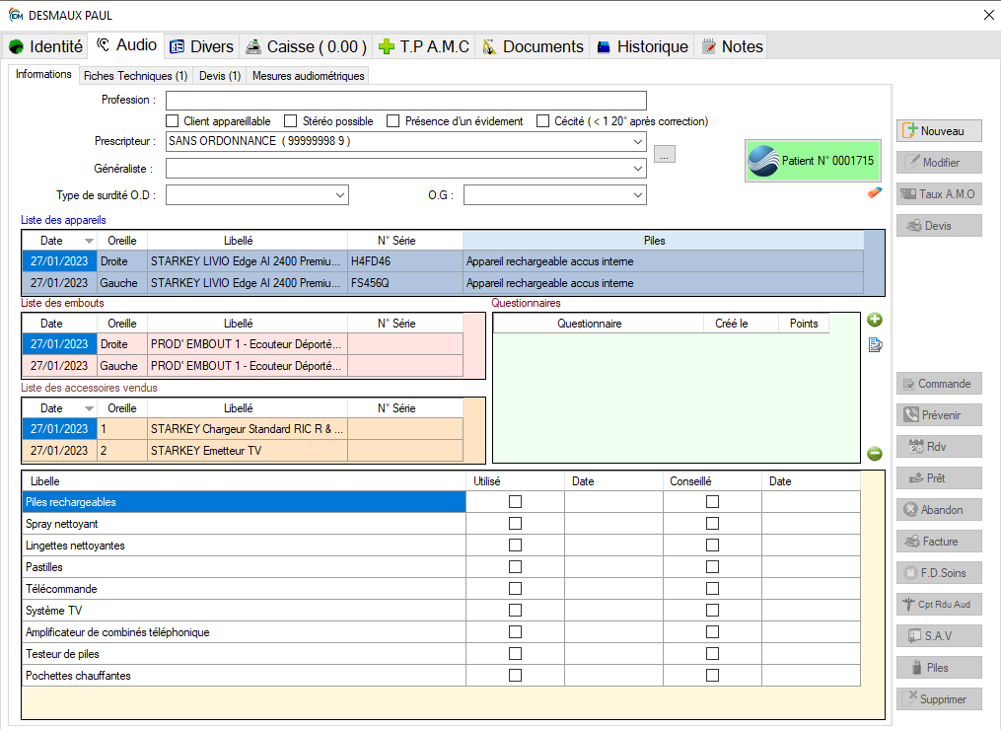Click the Supprimer button

pyautogui.click(x=939, y=699)
